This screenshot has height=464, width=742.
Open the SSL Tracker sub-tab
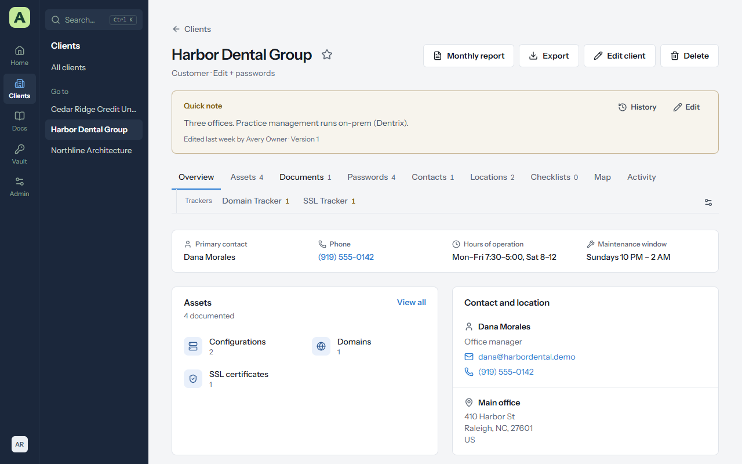329,201
